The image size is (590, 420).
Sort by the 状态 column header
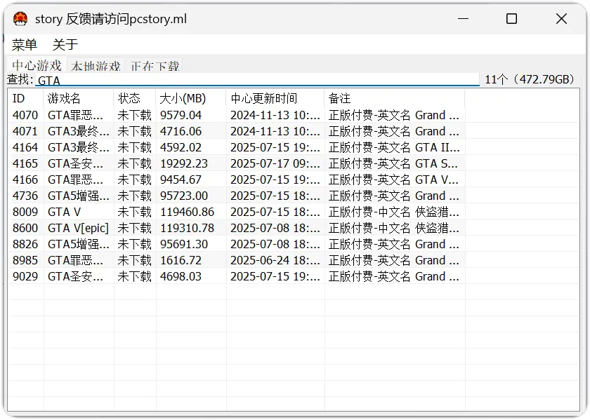coord(134,98)
